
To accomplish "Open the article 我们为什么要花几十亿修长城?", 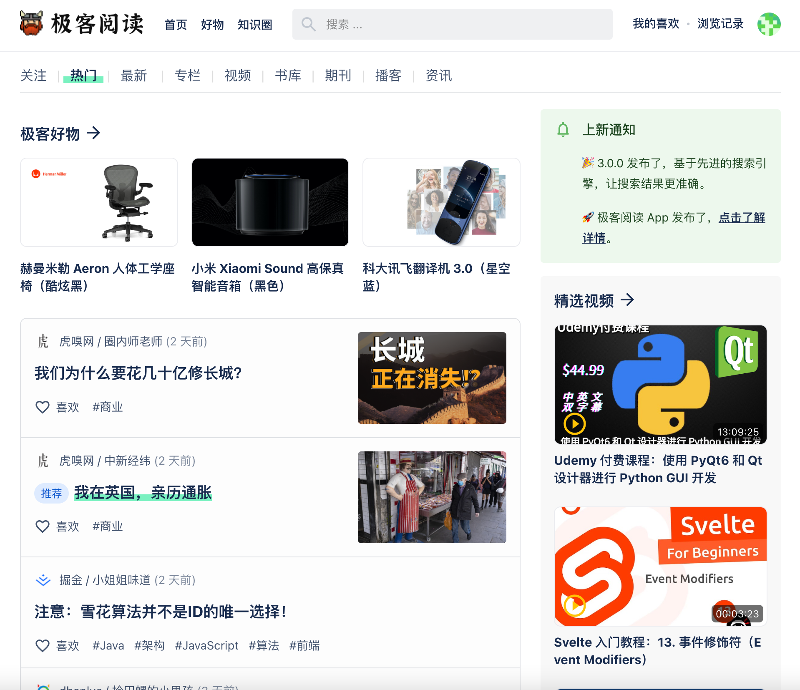I will (x=138, y=373).
